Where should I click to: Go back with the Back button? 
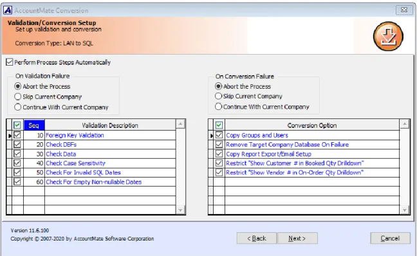tap(257, 238)
